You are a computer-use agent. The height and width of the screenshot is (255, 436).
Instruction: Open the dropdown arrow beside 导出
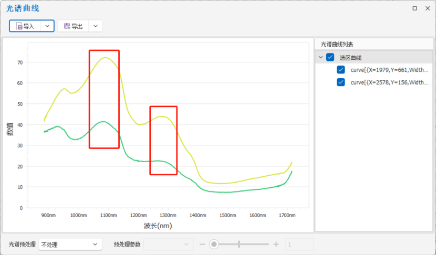(95, 26)
